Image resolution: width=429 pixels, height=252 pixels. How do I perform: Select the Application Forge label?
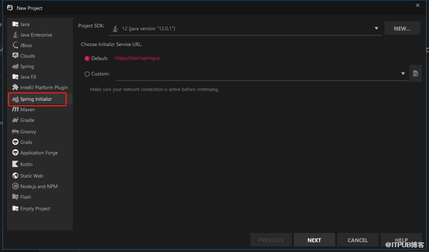click(39, 153)
